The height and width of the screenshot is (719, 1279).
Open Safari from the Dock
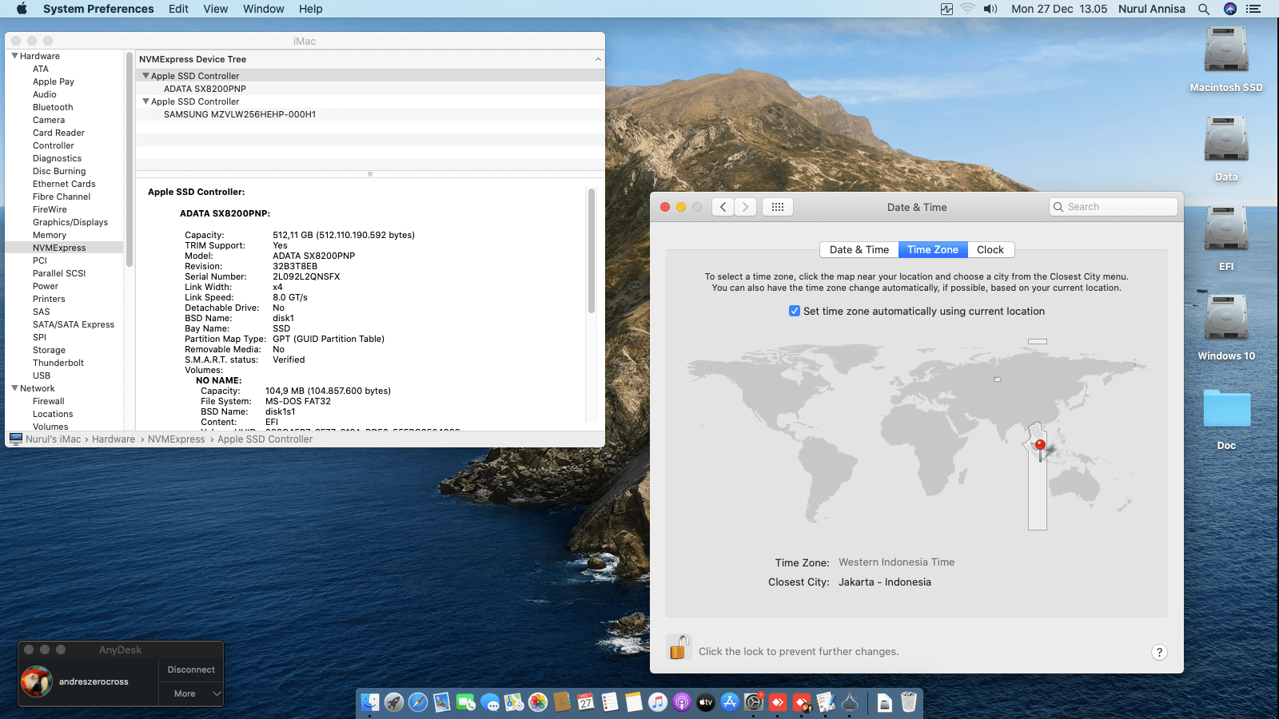(x=418, y=702)
